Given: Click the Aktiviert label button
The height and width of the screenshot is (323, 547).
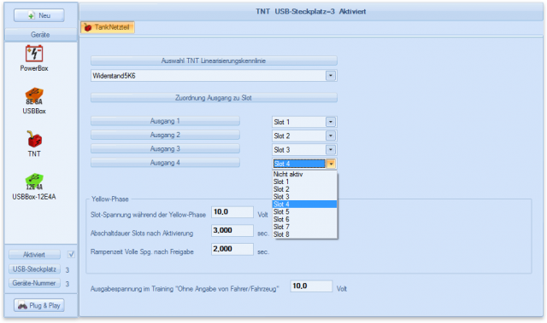Looking at the screenshot, I should (x=34, y=255).
